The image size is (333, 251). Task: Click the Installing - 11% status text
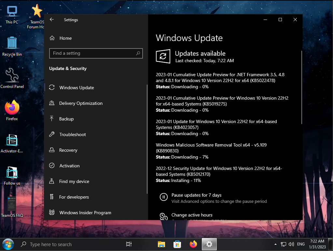[x=186, y=180]
